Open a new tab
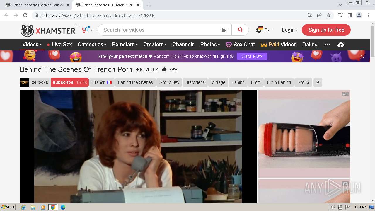The width and height of the screenshot is (375, 211). [x=149, y=5]
